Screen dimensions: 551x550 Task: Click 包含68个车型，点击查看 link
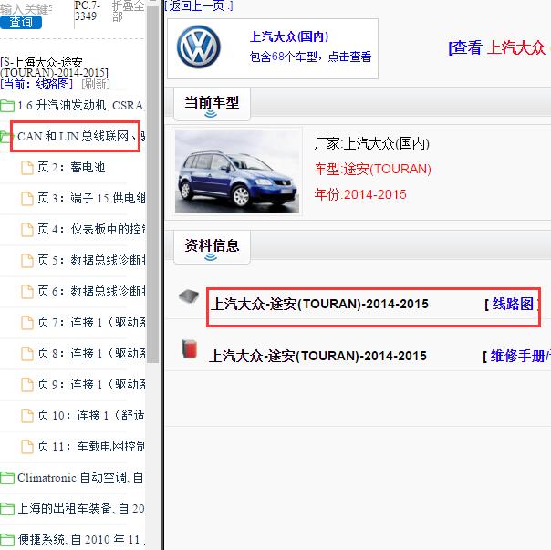click(310, 57)
